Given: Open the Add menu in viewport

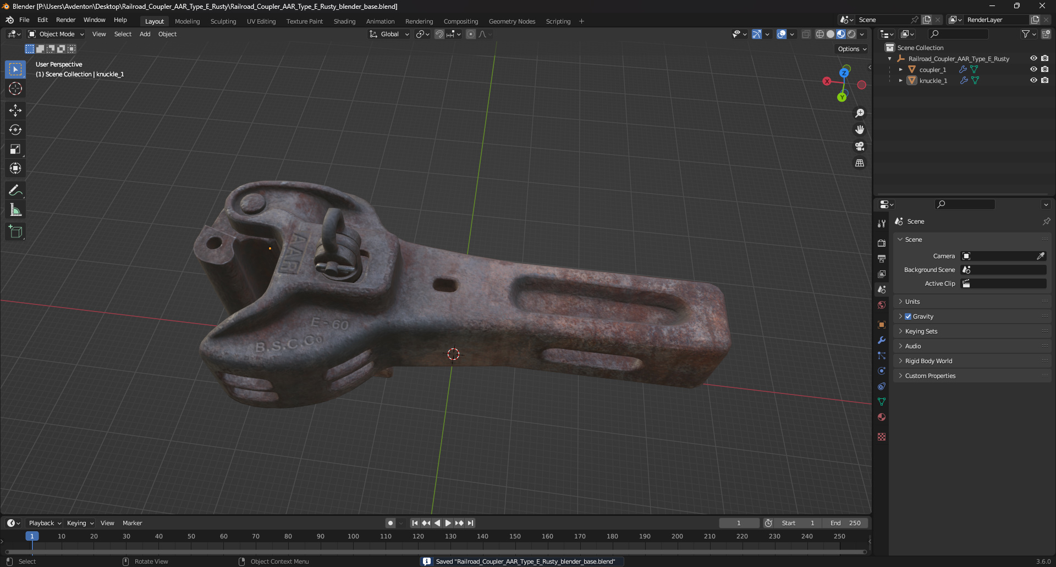Looking at the screenshot, I should pyautogui.click(x=145, y=34).
